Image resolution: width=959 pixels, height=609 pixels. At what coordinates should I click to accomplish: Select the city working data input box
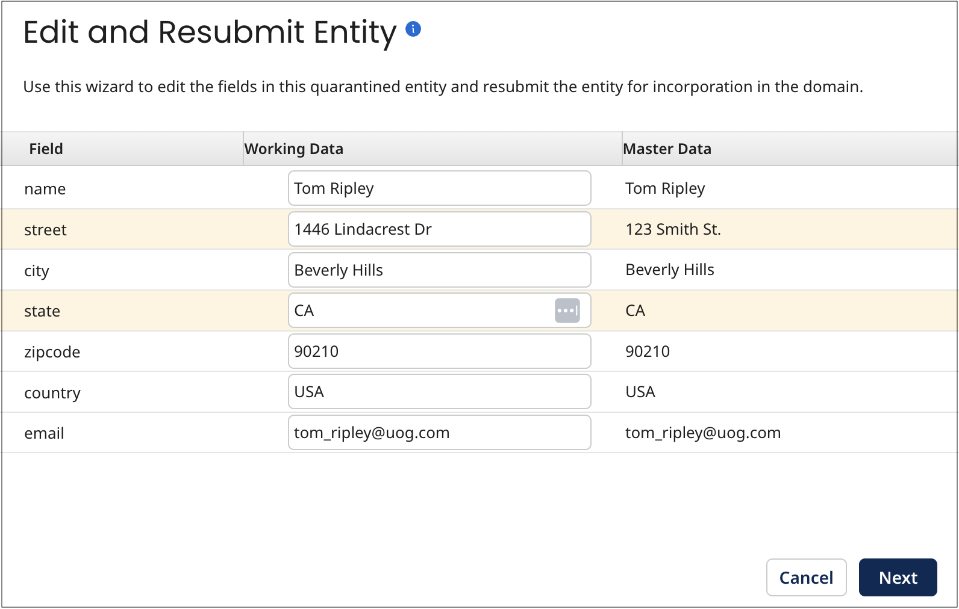(x=439, y=270)
